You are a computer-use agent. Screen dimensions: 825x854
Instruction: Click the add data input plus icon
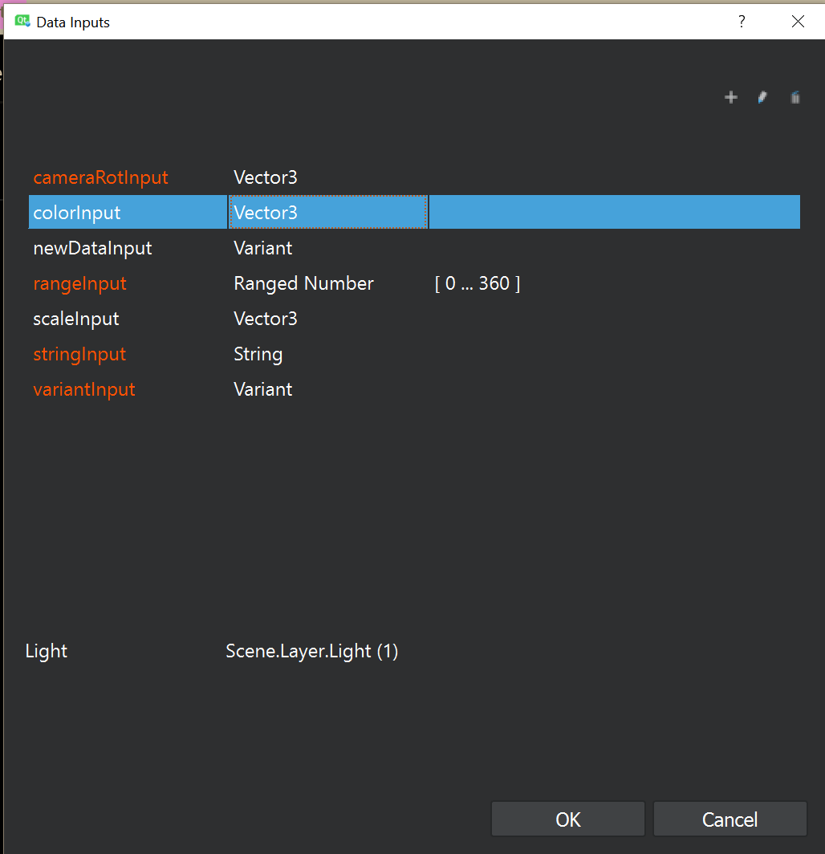[730, 98]
